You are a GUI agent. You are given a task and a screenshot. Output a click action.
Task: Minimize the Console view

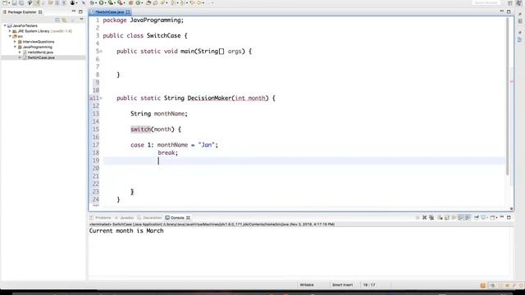pos(502,217)
